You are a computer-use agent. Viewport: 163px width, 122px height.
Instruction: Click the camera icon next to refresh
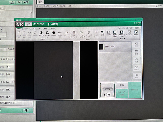pyautogui.click(x=26, y=2)
